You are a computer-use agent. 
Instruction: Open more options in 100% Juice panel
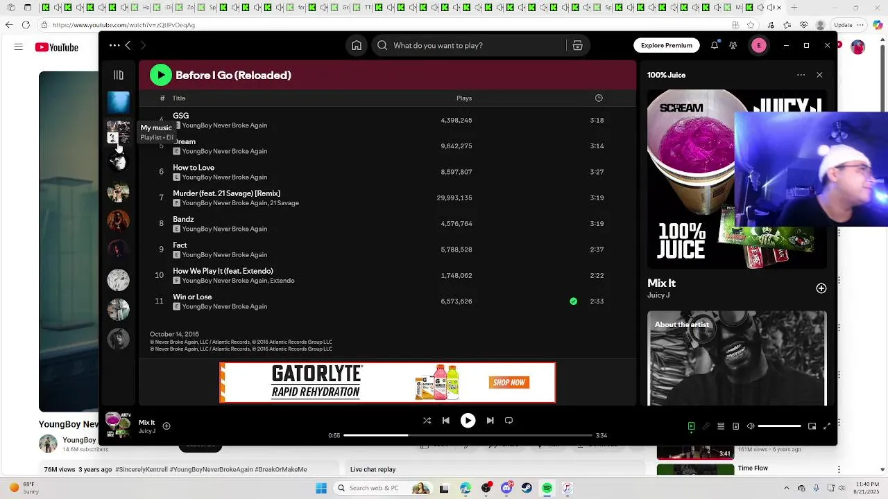801,75
